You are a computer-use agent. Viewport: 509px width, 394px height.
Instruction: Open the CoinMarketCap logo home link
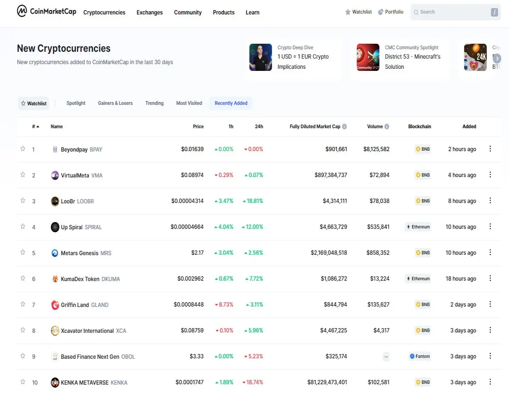[47, 11]
